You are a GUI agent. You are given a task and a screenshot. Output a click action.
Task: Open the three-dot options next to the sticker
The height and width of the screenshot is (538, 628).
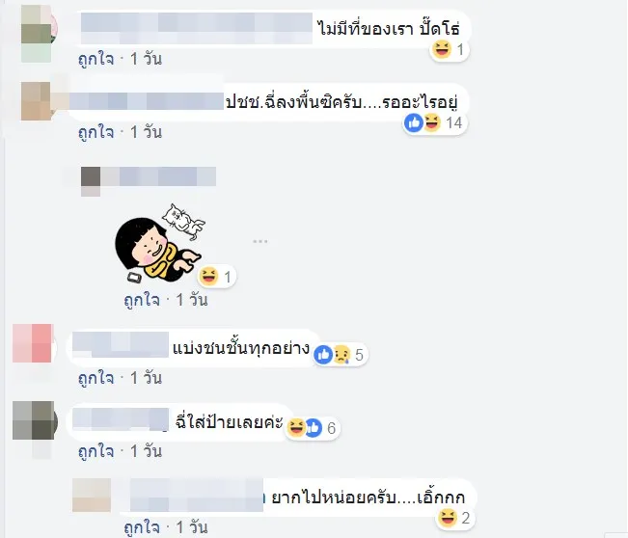pyautogui.click(x=259, y=241)
